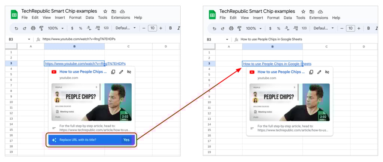
Task: Select row 10 header in left window
Action: click(x=11, y=102)
